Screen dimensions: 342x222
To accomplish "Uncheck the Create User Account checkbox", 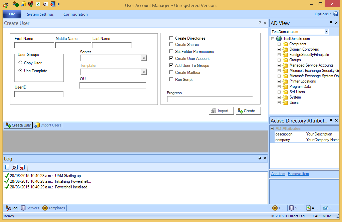I will click(171, 59).
